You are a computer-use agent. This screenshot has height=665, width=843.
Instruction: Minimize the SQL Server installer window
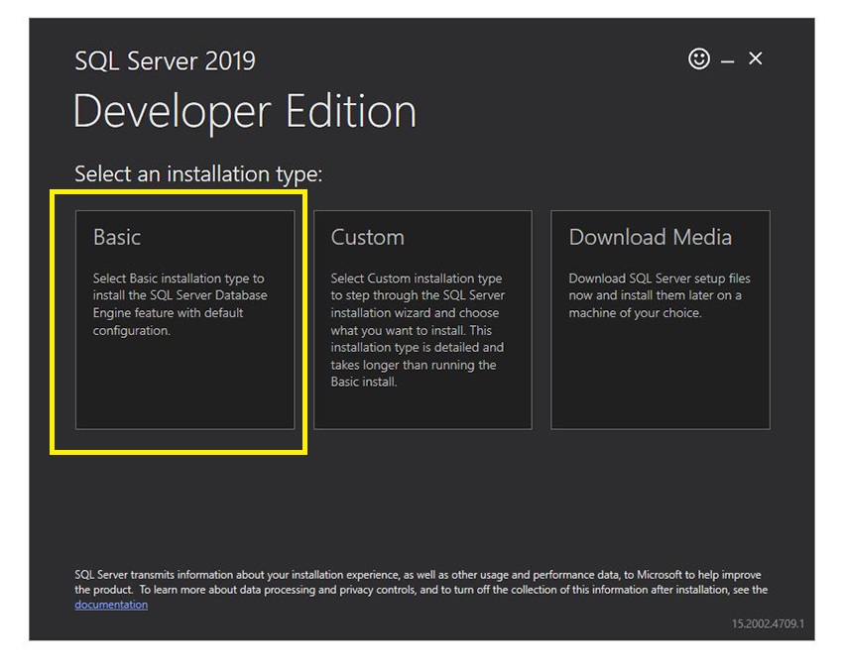(727, 61)
